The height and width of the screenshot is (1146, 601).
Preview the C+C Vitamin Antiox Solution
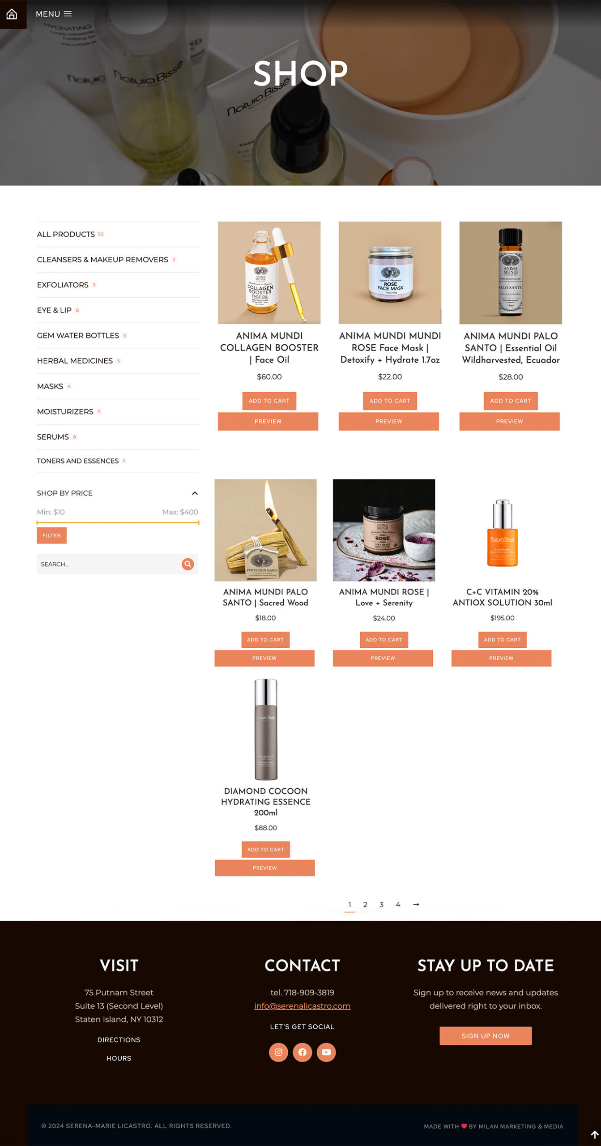coord(501,658)
